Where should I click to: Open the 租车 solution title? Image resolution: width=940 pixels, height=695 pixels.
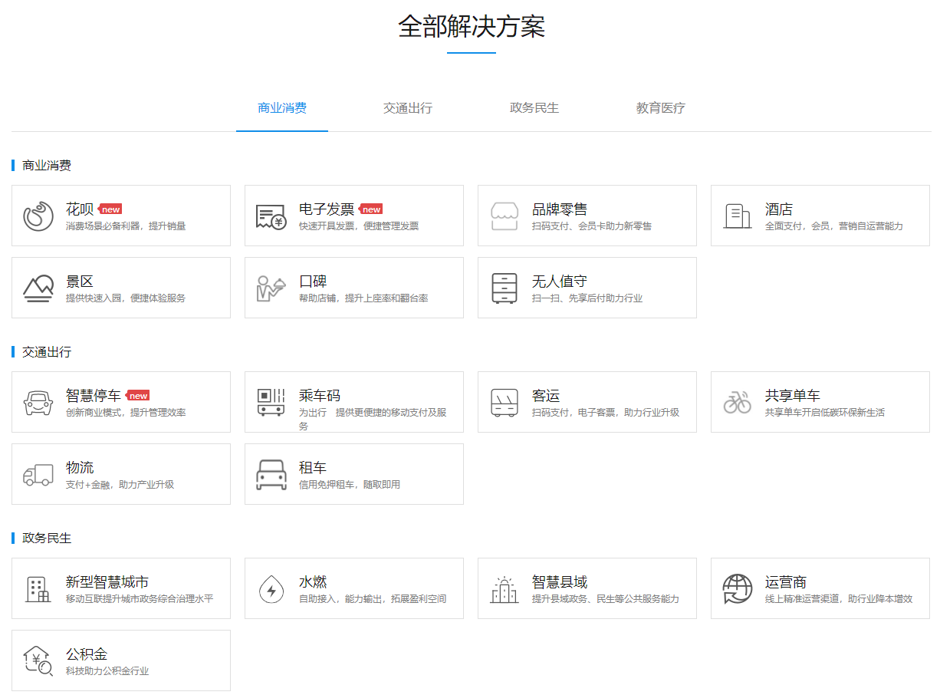pyautogui.click(x=313, y=468)
